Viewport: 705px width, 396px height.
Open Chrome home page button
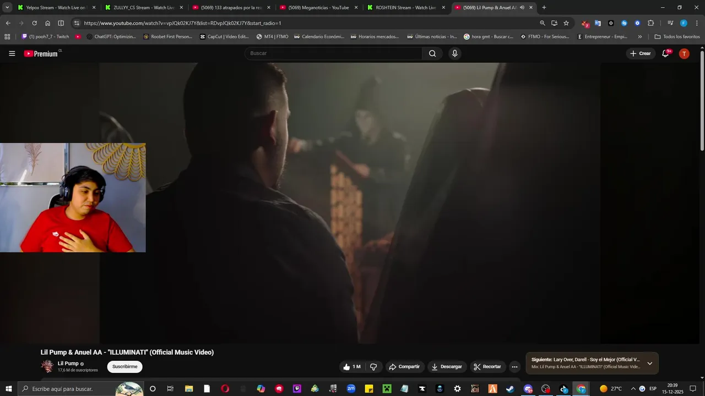tap(47, 23)
